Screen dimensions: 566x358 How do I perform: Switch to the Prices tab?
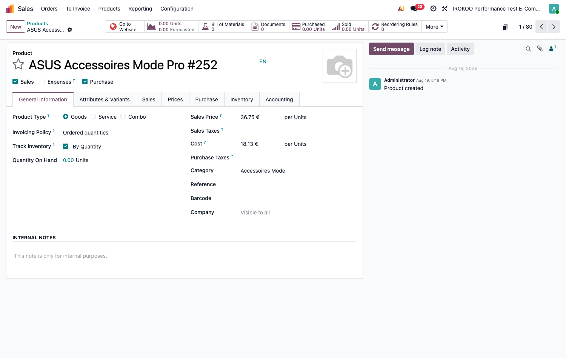tap(175, 99)
